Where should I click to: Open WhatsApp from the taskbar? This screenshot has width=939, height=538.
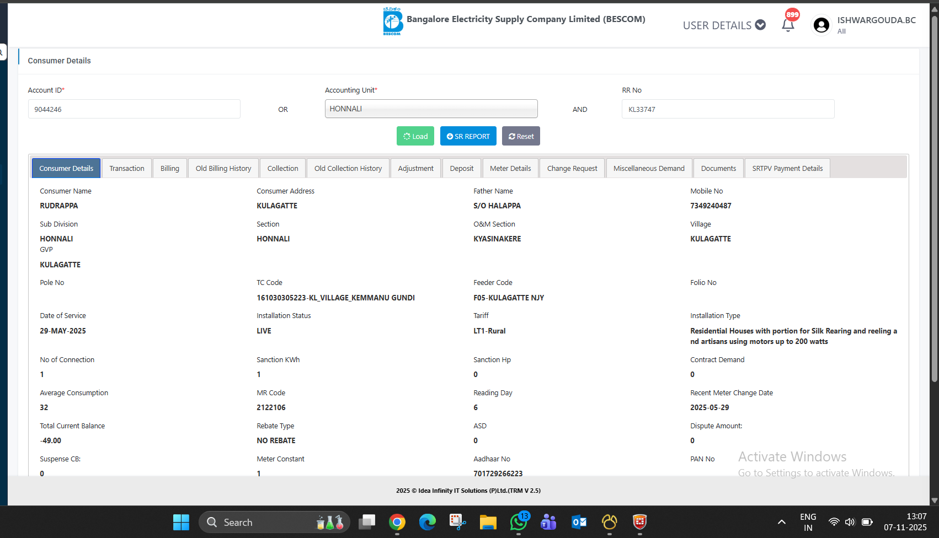tap(519, 521)
